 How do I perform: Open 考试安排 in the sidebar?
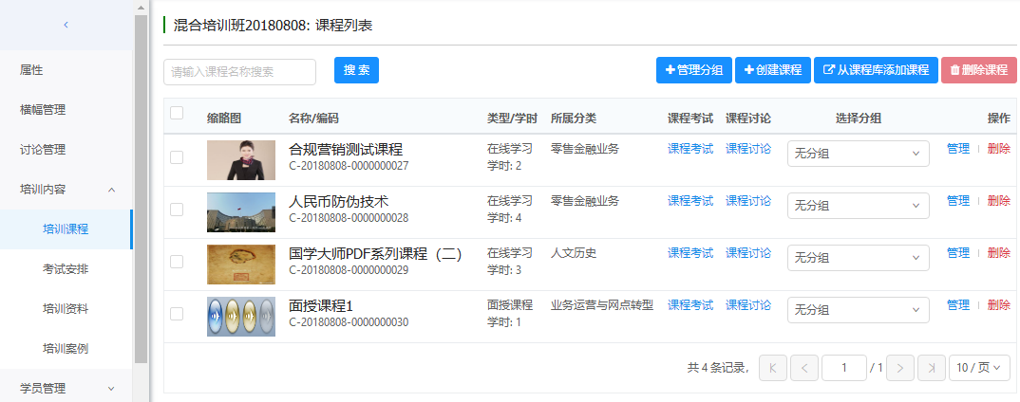click(66, 269)
